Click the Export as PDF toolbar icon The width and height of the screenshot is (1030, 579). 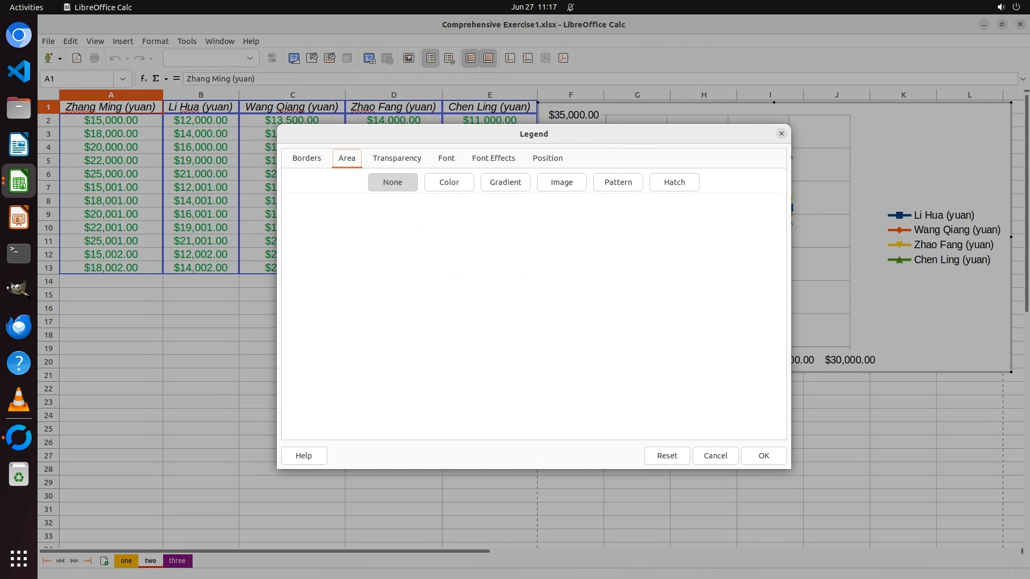click(x=77, y=58)
